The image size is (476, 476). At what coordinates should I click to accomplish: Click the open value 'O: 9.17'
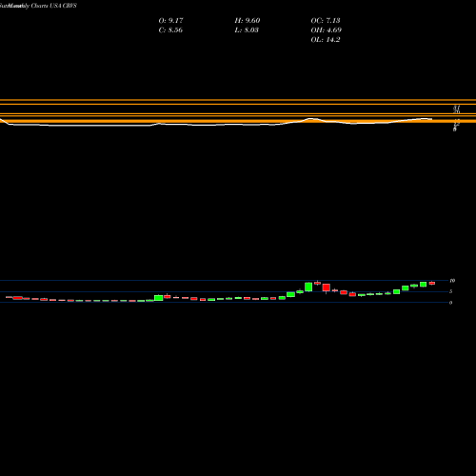coord(170,21)
